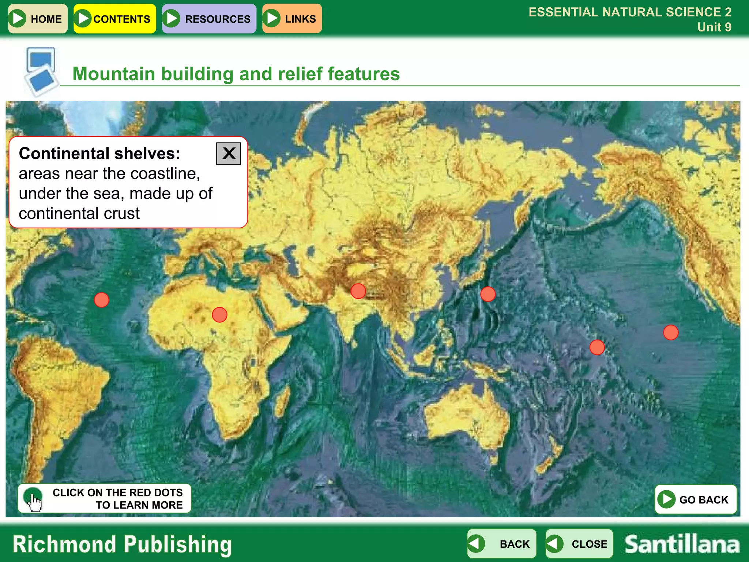Close the Continental shelves popup with X
Screen dimensions: 749x562
pos(229,154)
